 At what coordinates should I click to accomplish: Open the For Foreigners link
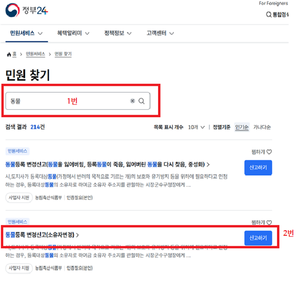click(x=273, y=3)
